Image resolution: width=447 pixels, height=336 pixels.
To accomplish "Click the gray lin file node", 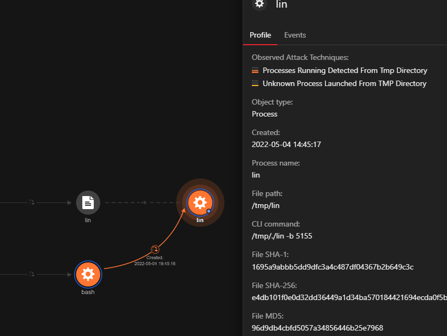I will (88, 203).
